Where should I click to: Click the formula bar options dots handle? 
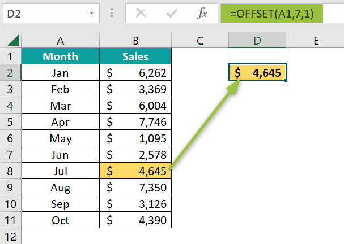112,13
